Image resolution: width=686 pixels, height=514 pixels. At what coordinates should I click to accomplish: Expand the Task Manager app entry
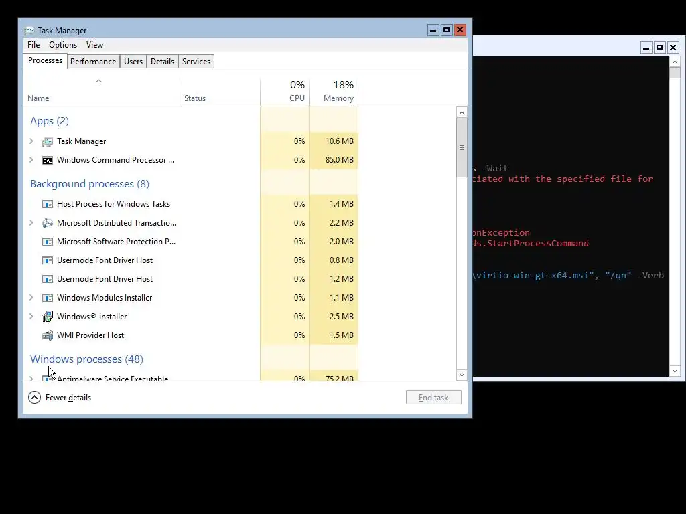pos(31,141)
